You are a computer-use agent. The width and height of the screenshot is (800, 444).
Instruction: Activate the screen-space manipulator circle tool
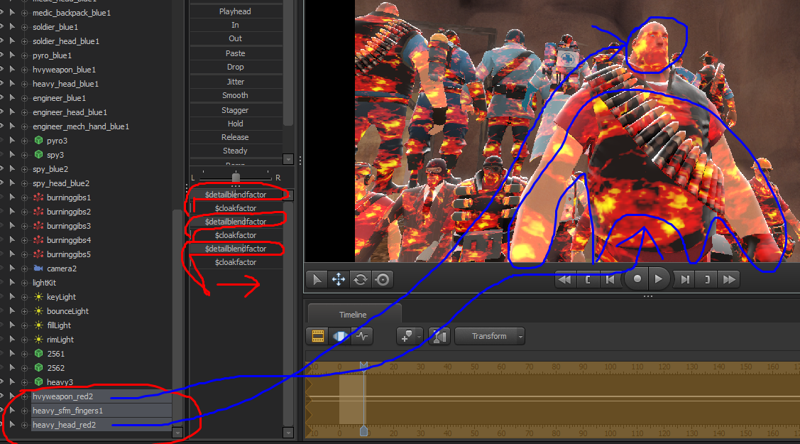pos(383,279)
